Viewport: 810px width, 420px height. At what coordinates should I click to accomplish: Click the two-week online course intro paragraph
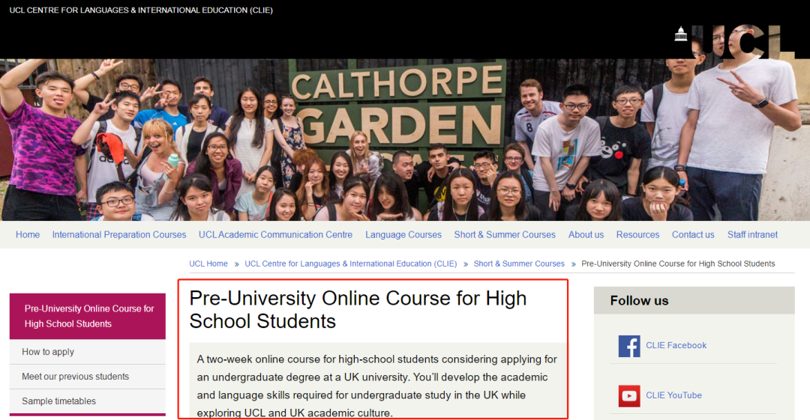coord(377,386)
